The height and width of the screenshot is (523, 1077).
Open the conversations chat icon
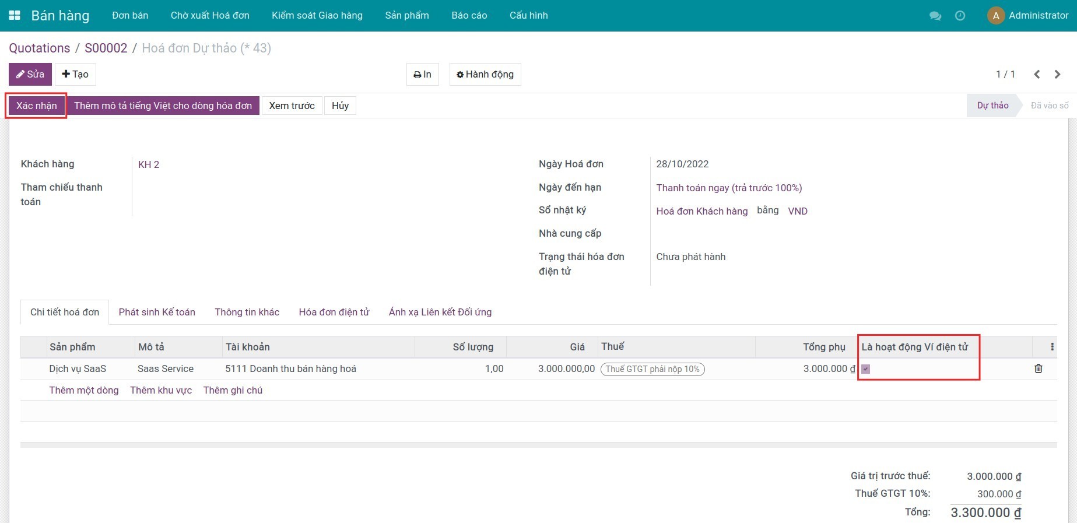[x=935, y=16]
